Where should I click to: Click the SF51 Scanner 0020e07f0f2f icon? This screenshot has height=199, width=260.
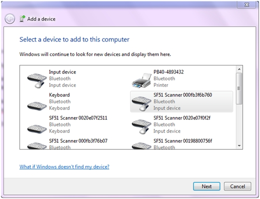click(x=141, y=126)
